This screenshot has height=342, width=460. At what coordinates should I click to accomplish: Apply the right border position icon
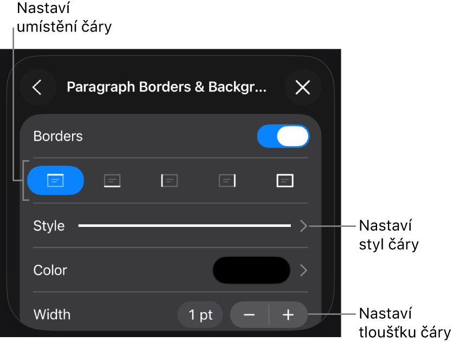tap(228, 180)
